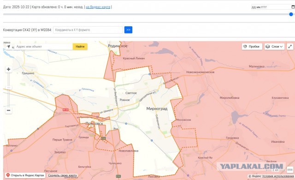Click the Московское label
295x180 pixels.
click(x=183, y=120)
